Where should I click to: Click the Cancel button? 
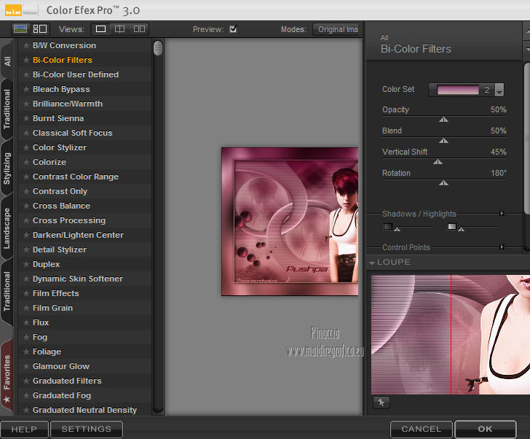tap(421, 429)
